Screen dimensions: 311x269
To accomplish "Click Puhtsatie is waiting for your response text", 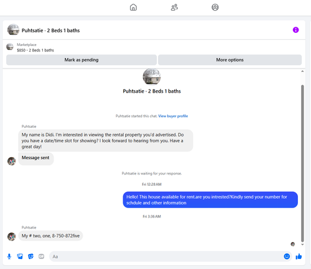I will coord(152,173).
